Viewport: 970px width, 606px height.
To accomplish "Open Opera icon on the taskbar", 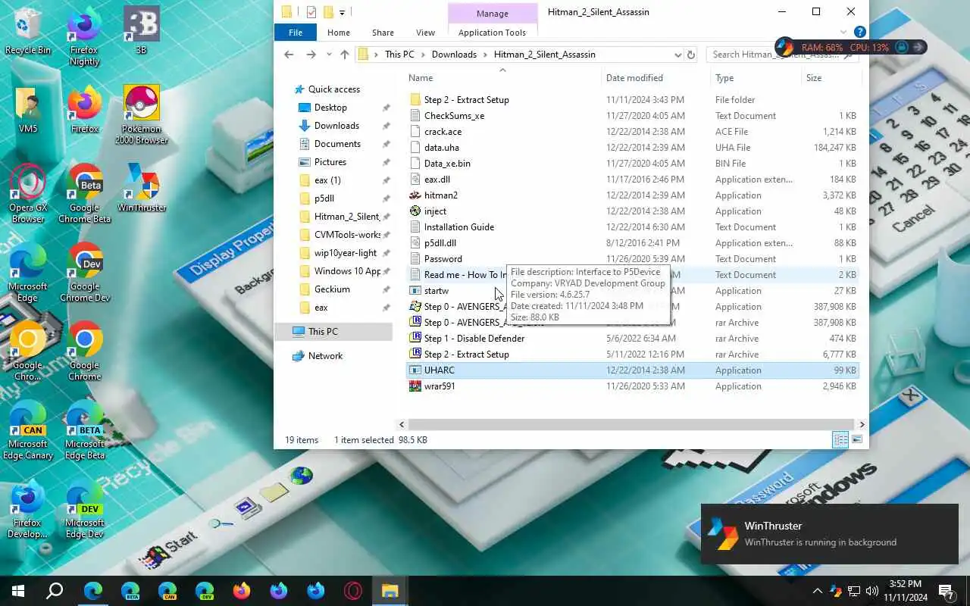I will (353, 591).
